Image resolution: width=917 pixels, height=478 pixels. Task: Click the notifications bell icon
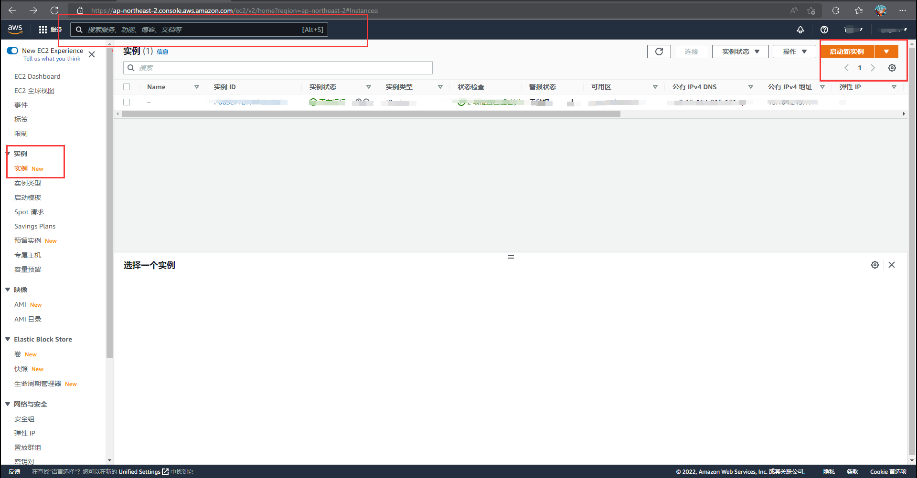pyautogui.click(x=800, y=30)
